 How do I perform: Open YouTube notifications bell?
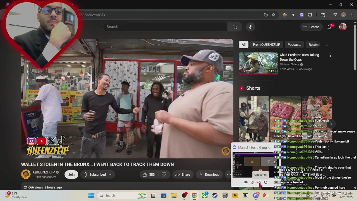[x=329, y=27]
